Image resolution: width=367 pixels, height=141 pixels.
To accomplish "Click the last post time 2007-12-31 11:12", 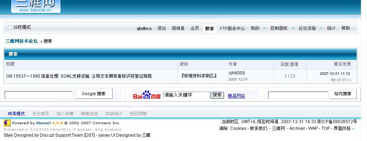I will tap(335, 74).
